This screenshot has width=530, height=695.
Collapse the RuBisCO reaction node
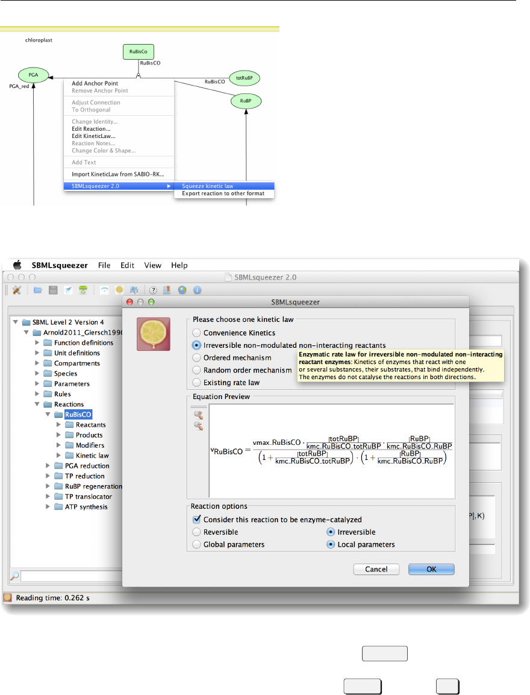48,415
